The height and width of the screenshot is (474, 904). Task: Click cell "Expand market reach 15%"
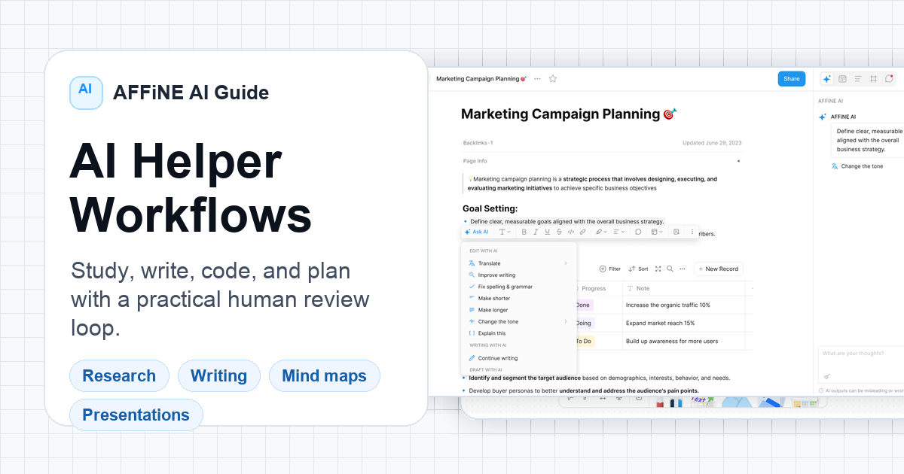tap(684, 323)
